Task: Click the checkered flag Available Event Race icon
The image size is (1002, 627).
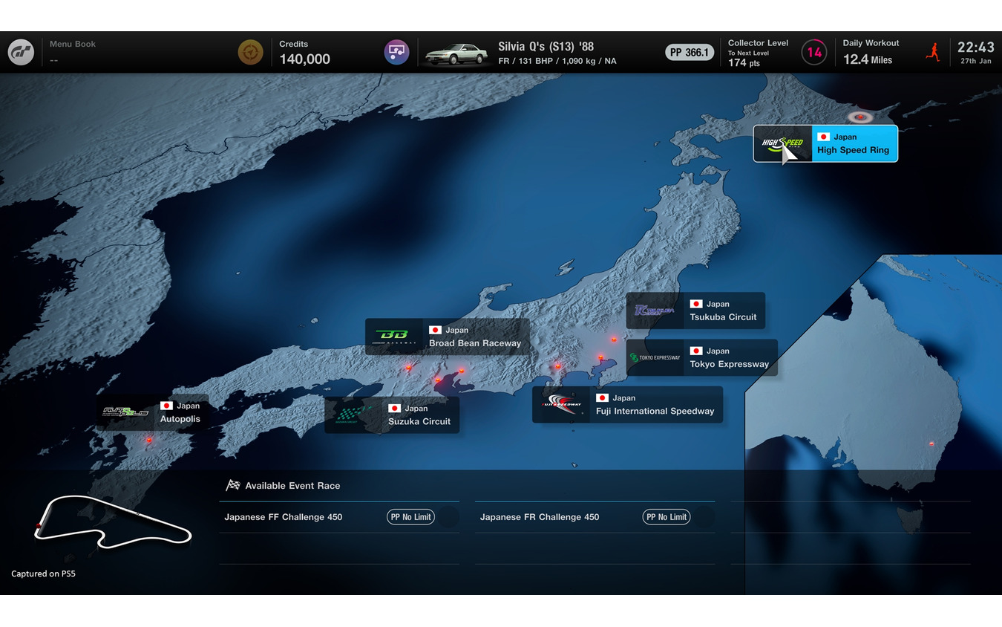Action: tap(233, 485)
